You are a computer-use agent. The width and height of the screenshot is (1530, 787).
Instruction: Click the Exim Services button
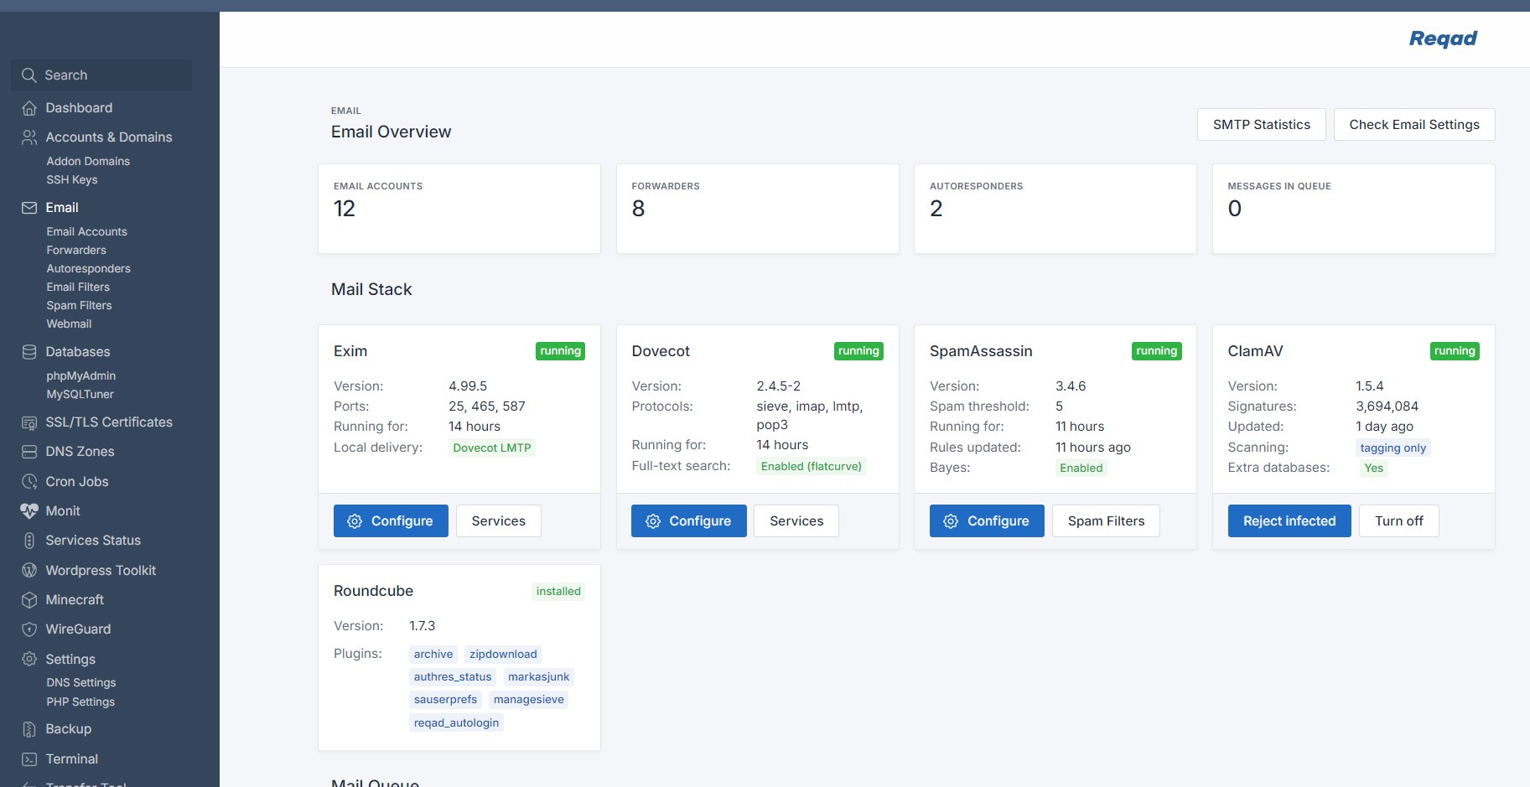[x=499, y=521]
